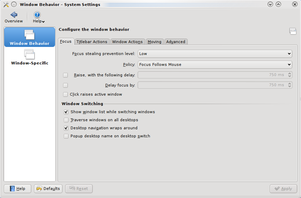
Task: Enable Traverse windows on all desktops
Action: point(66,120)
